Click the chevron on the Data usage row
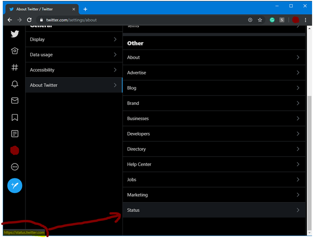 tap(115, 55)
